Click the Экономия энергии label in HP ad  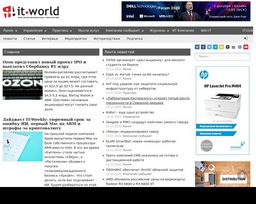pos(216,134)
